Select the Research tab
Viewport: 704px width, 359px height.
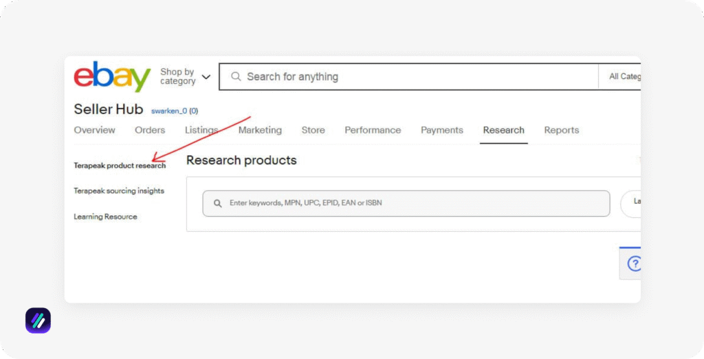pos(503,130)
